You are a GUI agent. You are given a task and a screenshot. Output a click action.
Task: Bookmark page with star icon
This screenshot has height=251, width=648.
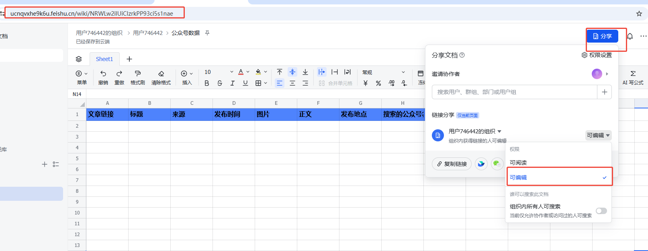[639, 14]
